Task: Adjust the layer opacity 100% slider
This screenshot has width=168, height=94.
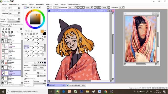Action: (14, 21)
